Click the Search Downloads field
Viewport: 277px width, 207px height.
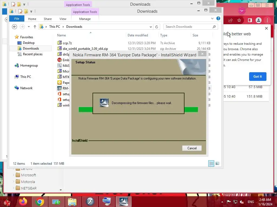coord(188,27)
